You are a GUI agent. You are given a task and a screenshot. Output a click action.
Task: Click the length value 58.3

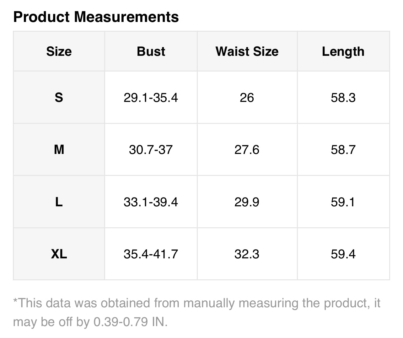(x=343, y=98)
